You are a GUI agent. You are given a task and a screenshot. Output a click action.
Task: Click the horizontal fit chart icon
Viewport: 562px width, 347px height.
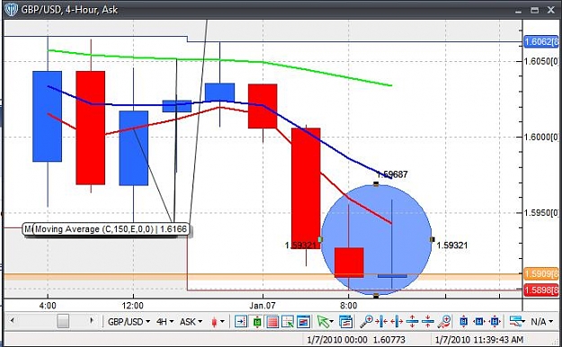(x=479, y=322)
